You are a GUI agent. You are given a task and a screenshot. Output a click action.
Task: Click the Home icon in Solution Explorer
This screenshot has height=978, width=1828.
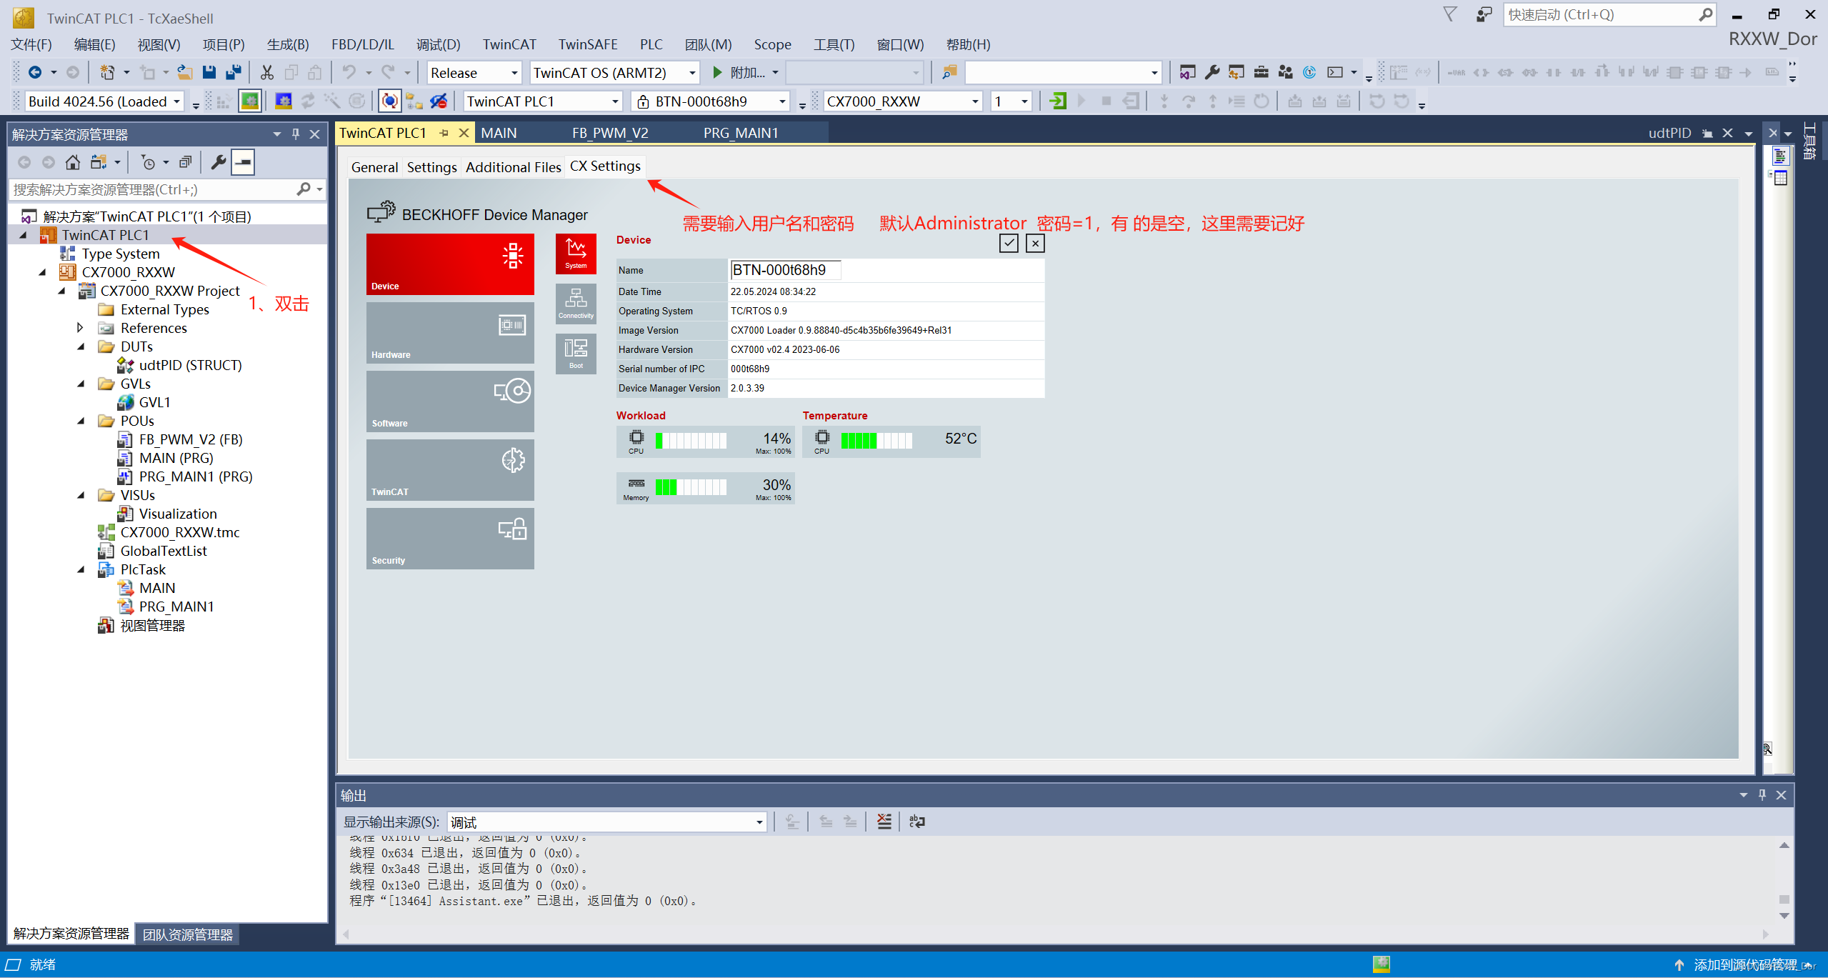(x=72, y=163)
